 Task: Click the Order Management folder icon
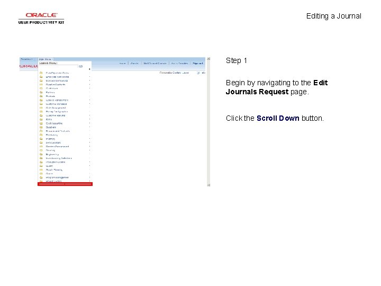click(41, 108)
